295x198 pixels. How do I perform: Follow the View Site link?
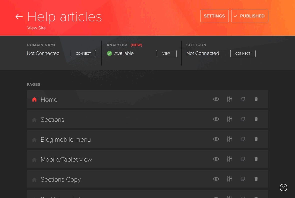36,28
